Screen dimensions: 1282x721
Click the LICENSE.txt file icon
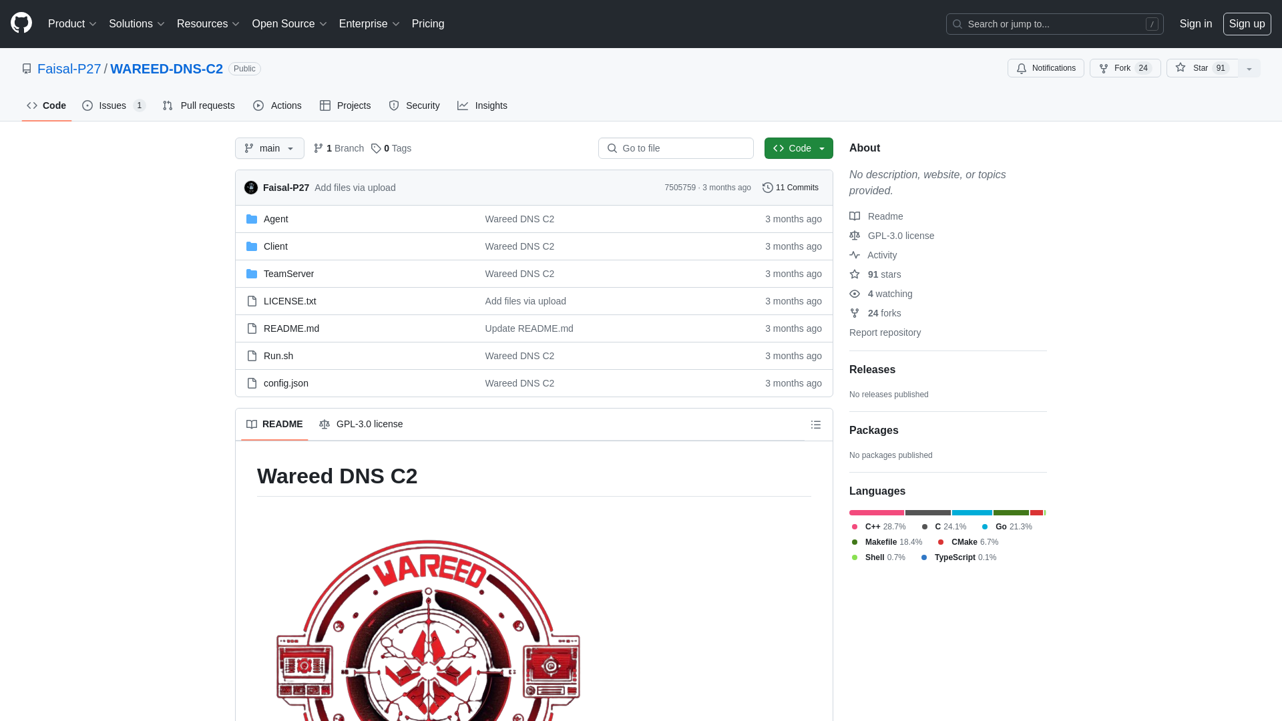(x=252, y=301)
